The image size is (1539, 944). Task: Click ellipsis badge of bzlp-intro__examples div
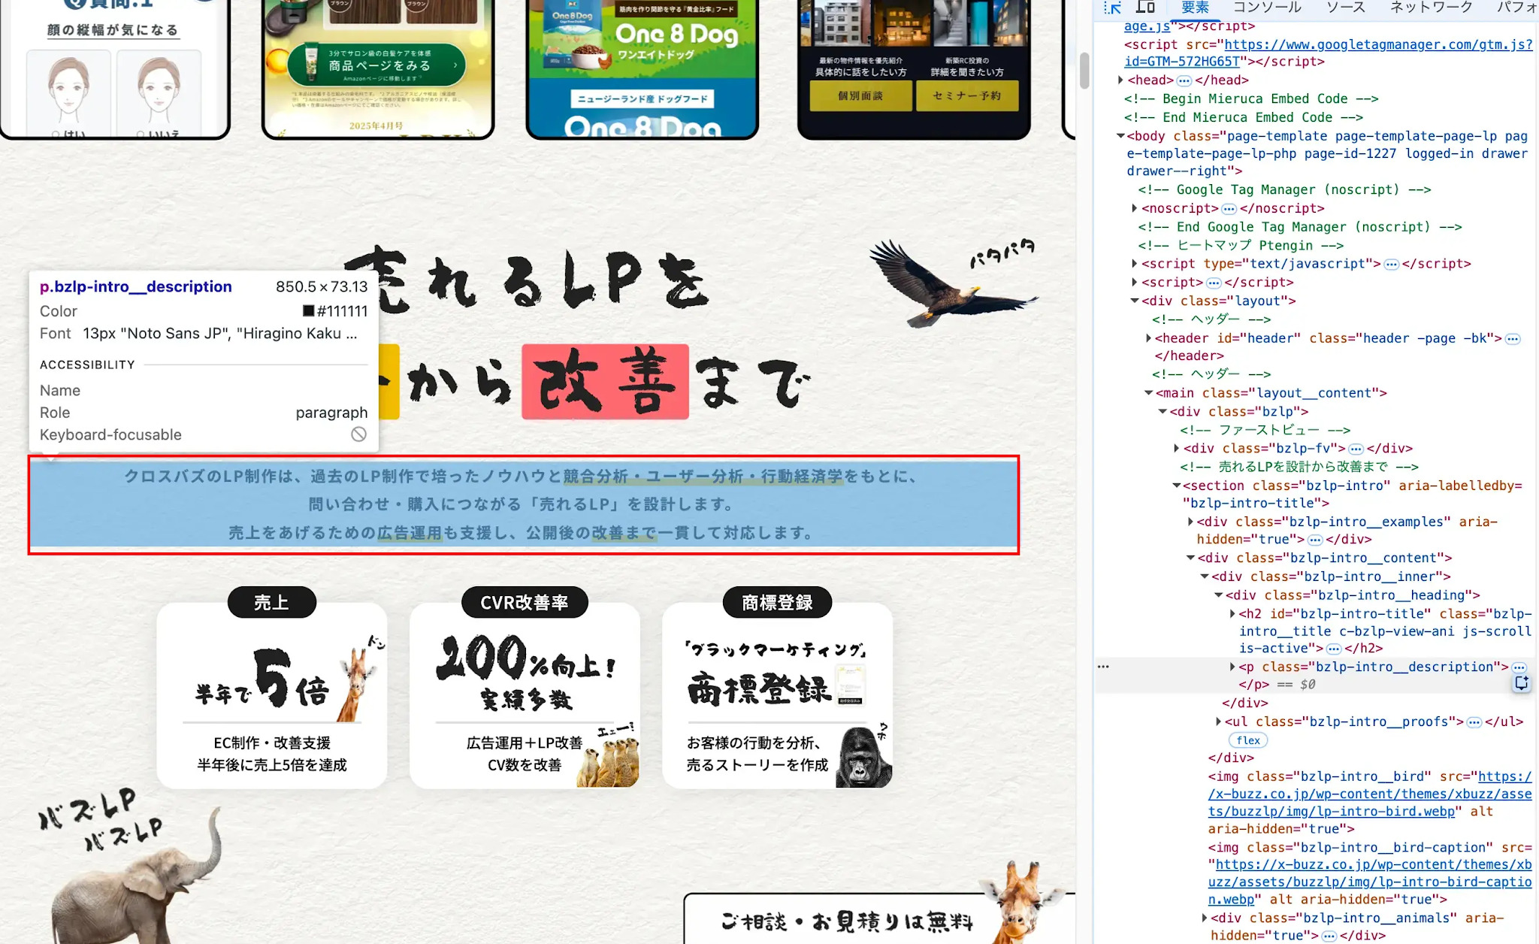[1315, 540]
